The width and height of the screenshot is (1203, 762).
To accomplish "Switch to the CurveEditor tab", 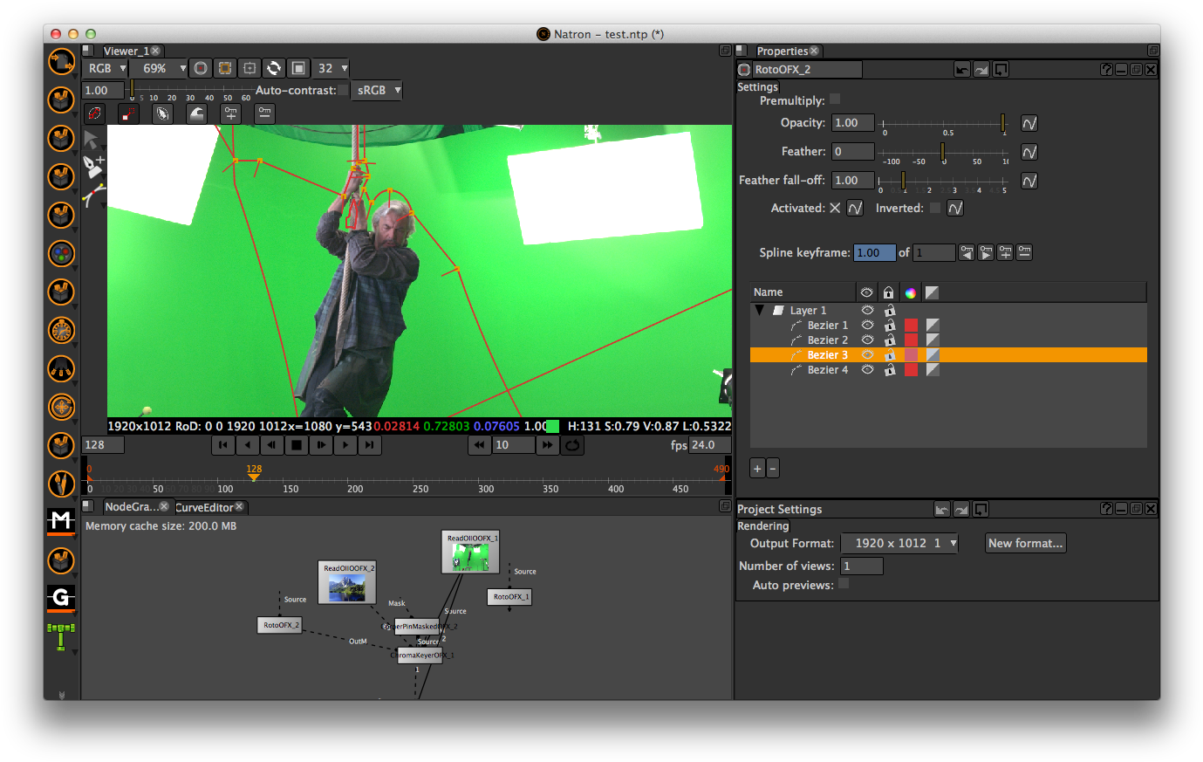I will point(203,506).
